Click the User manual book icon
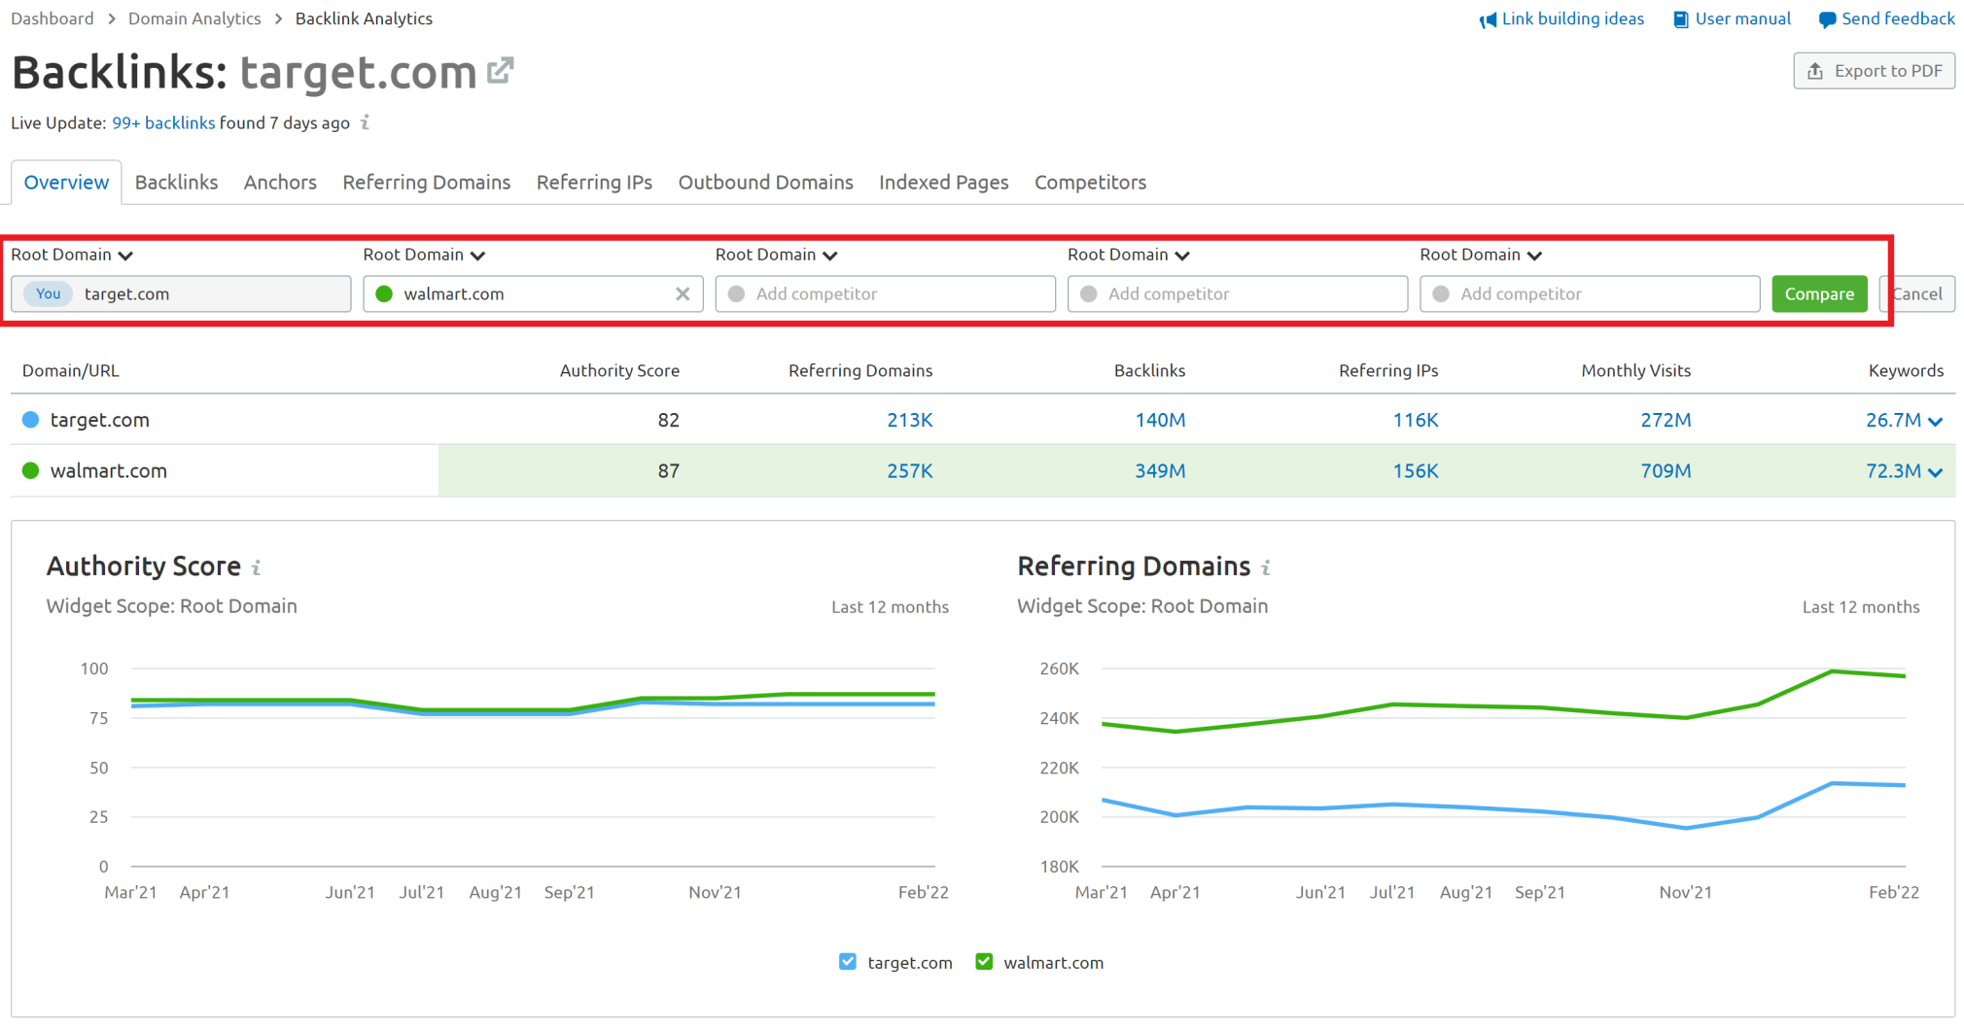 coord(1680,19)
